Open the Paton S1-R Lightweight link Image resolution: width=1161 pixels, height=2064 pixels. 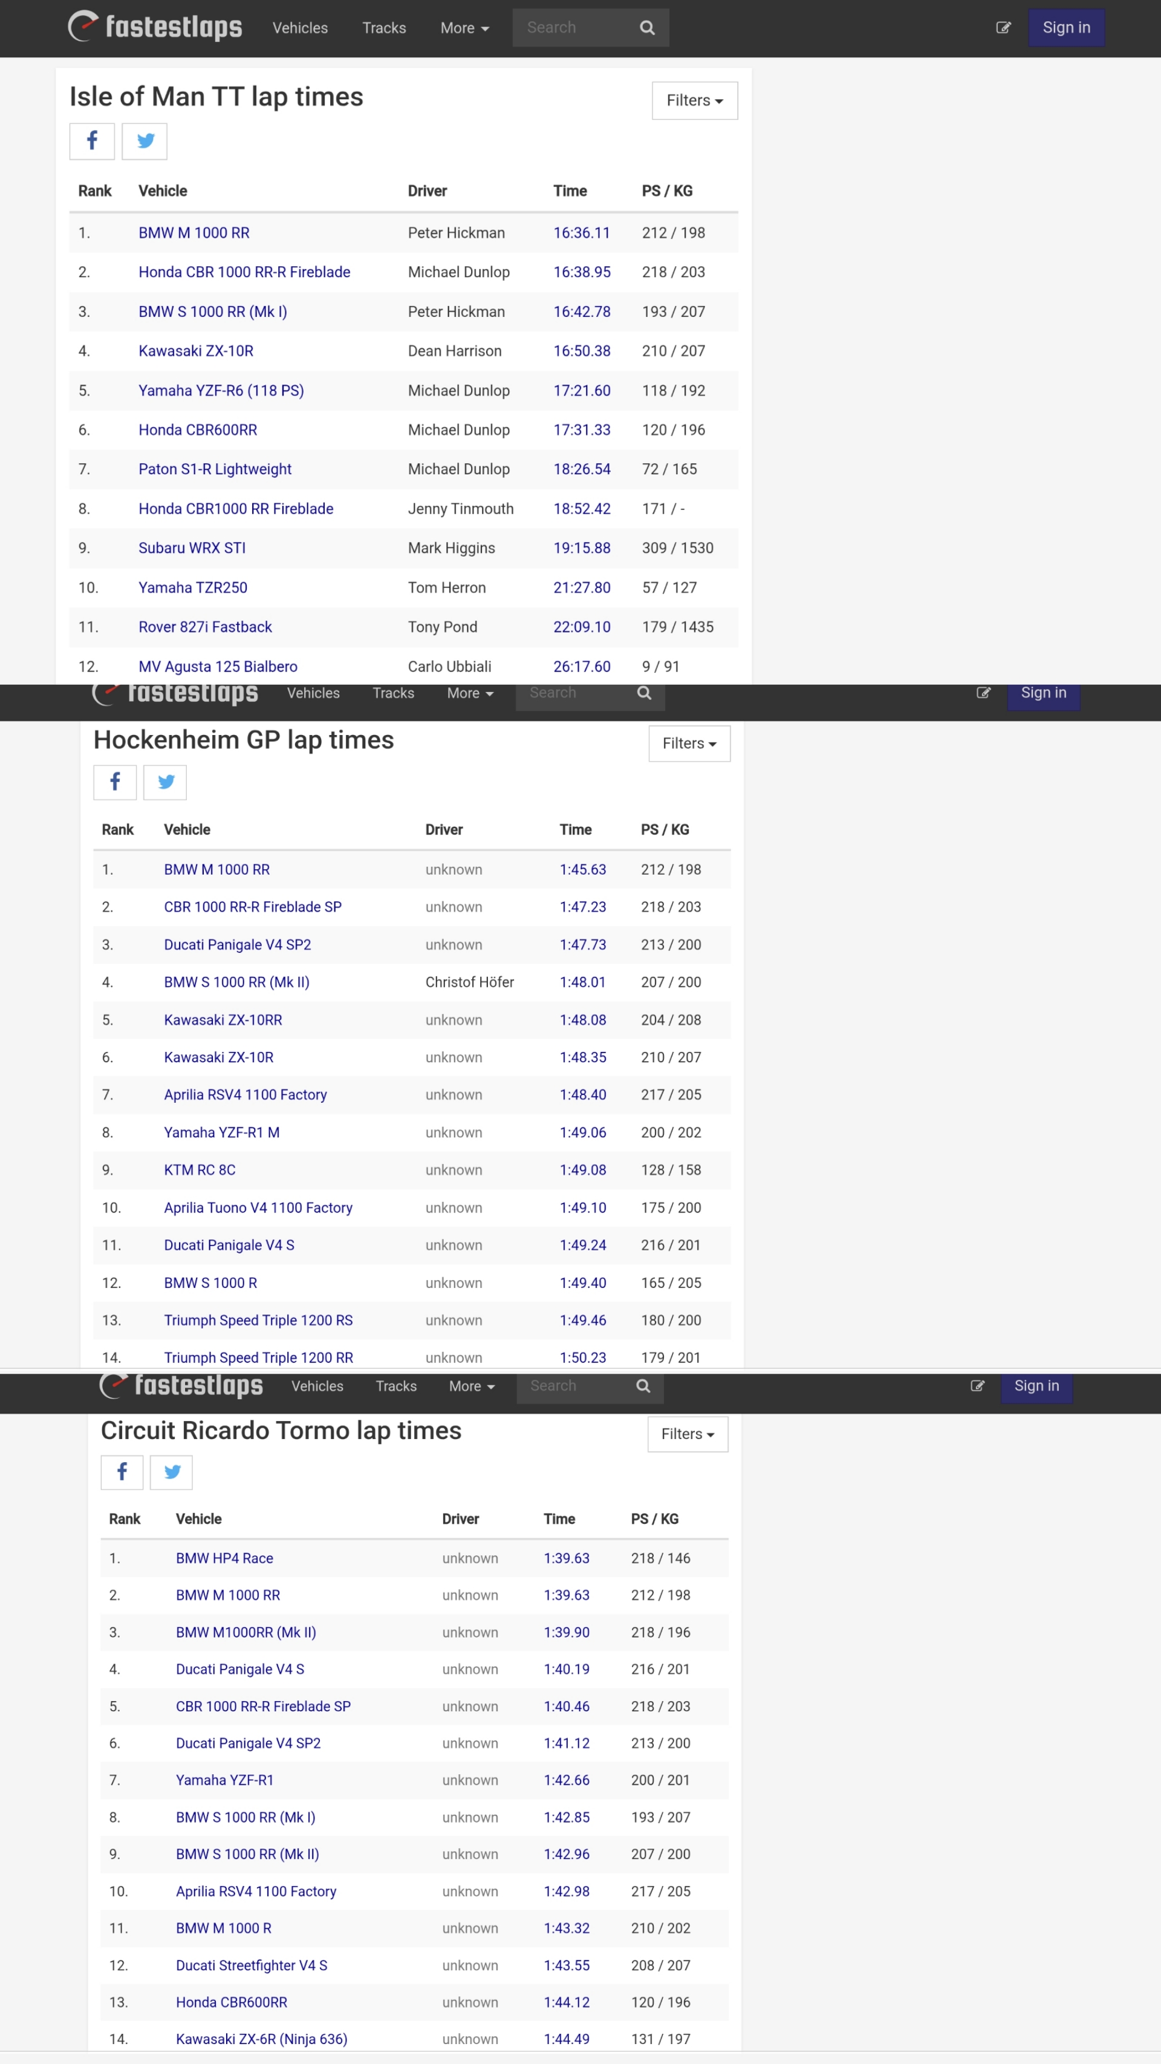click(x=215, y=469)
